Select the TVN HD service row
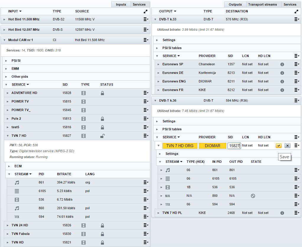302x247 pixels. [77, 242]
